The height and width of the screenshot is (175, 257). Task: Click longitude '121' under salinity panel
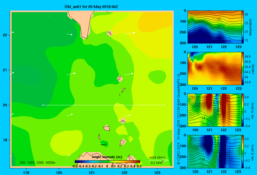209,89
